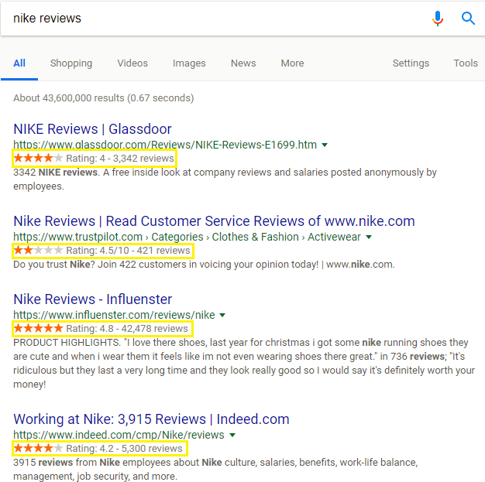Click the snippet 'Do you trust Nike?'
The width and height of the screenshot is (485, 482).
204,265
